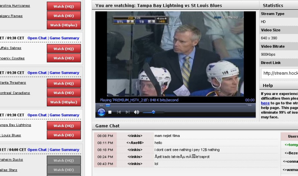Select chat message about paying 12$

coord(187,150)
